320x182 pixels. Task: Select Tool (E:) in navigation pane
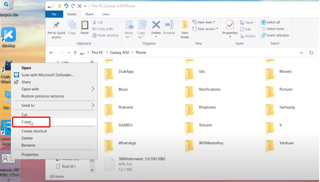point(66,166)
